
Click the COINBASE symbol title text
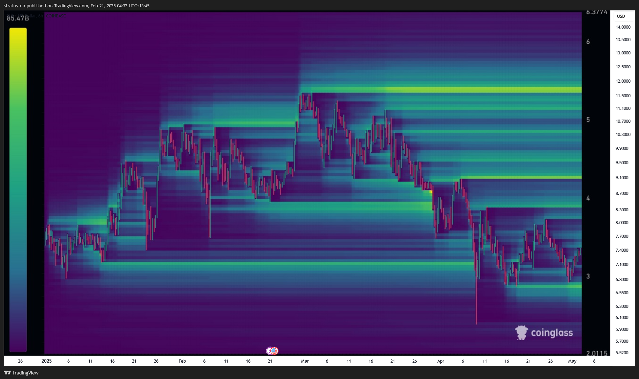coord(55,16)
